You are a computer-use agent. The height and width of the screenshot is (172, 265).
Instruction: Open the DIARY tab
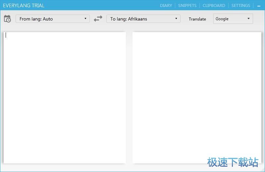[166, 6]
